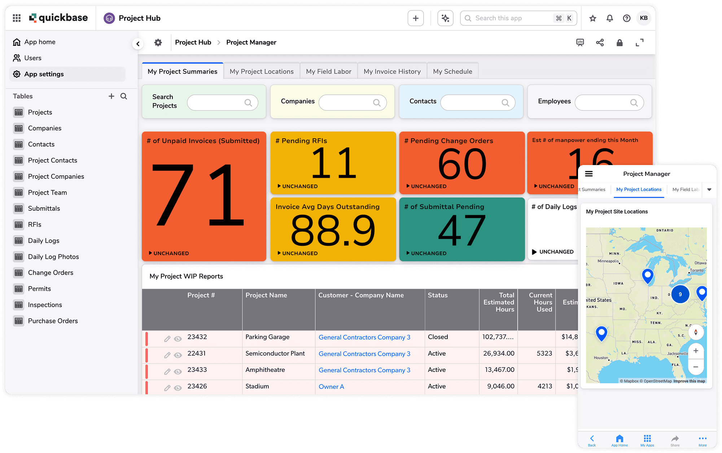Switch to My Schedule tab

[452, 71]
